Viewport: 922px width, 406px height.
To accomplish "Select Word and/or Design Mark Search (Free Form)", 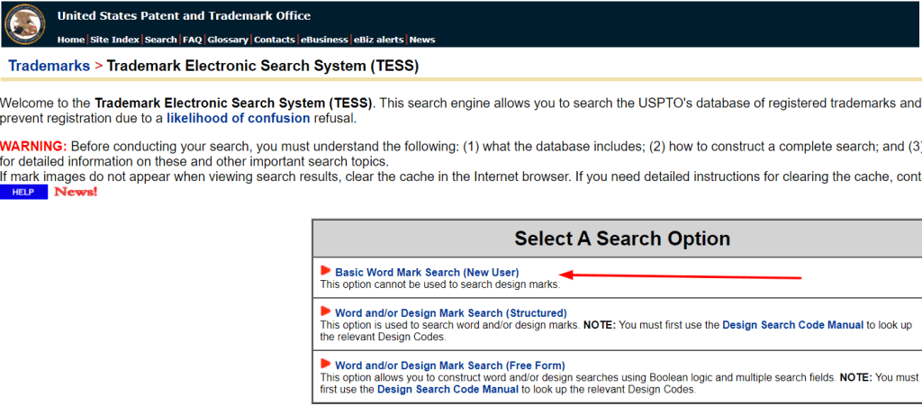I will coord(450,365).
